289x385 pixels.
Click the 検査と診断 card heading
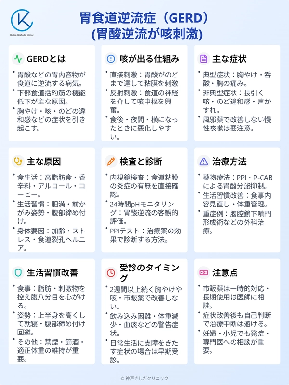pos(141,161)
